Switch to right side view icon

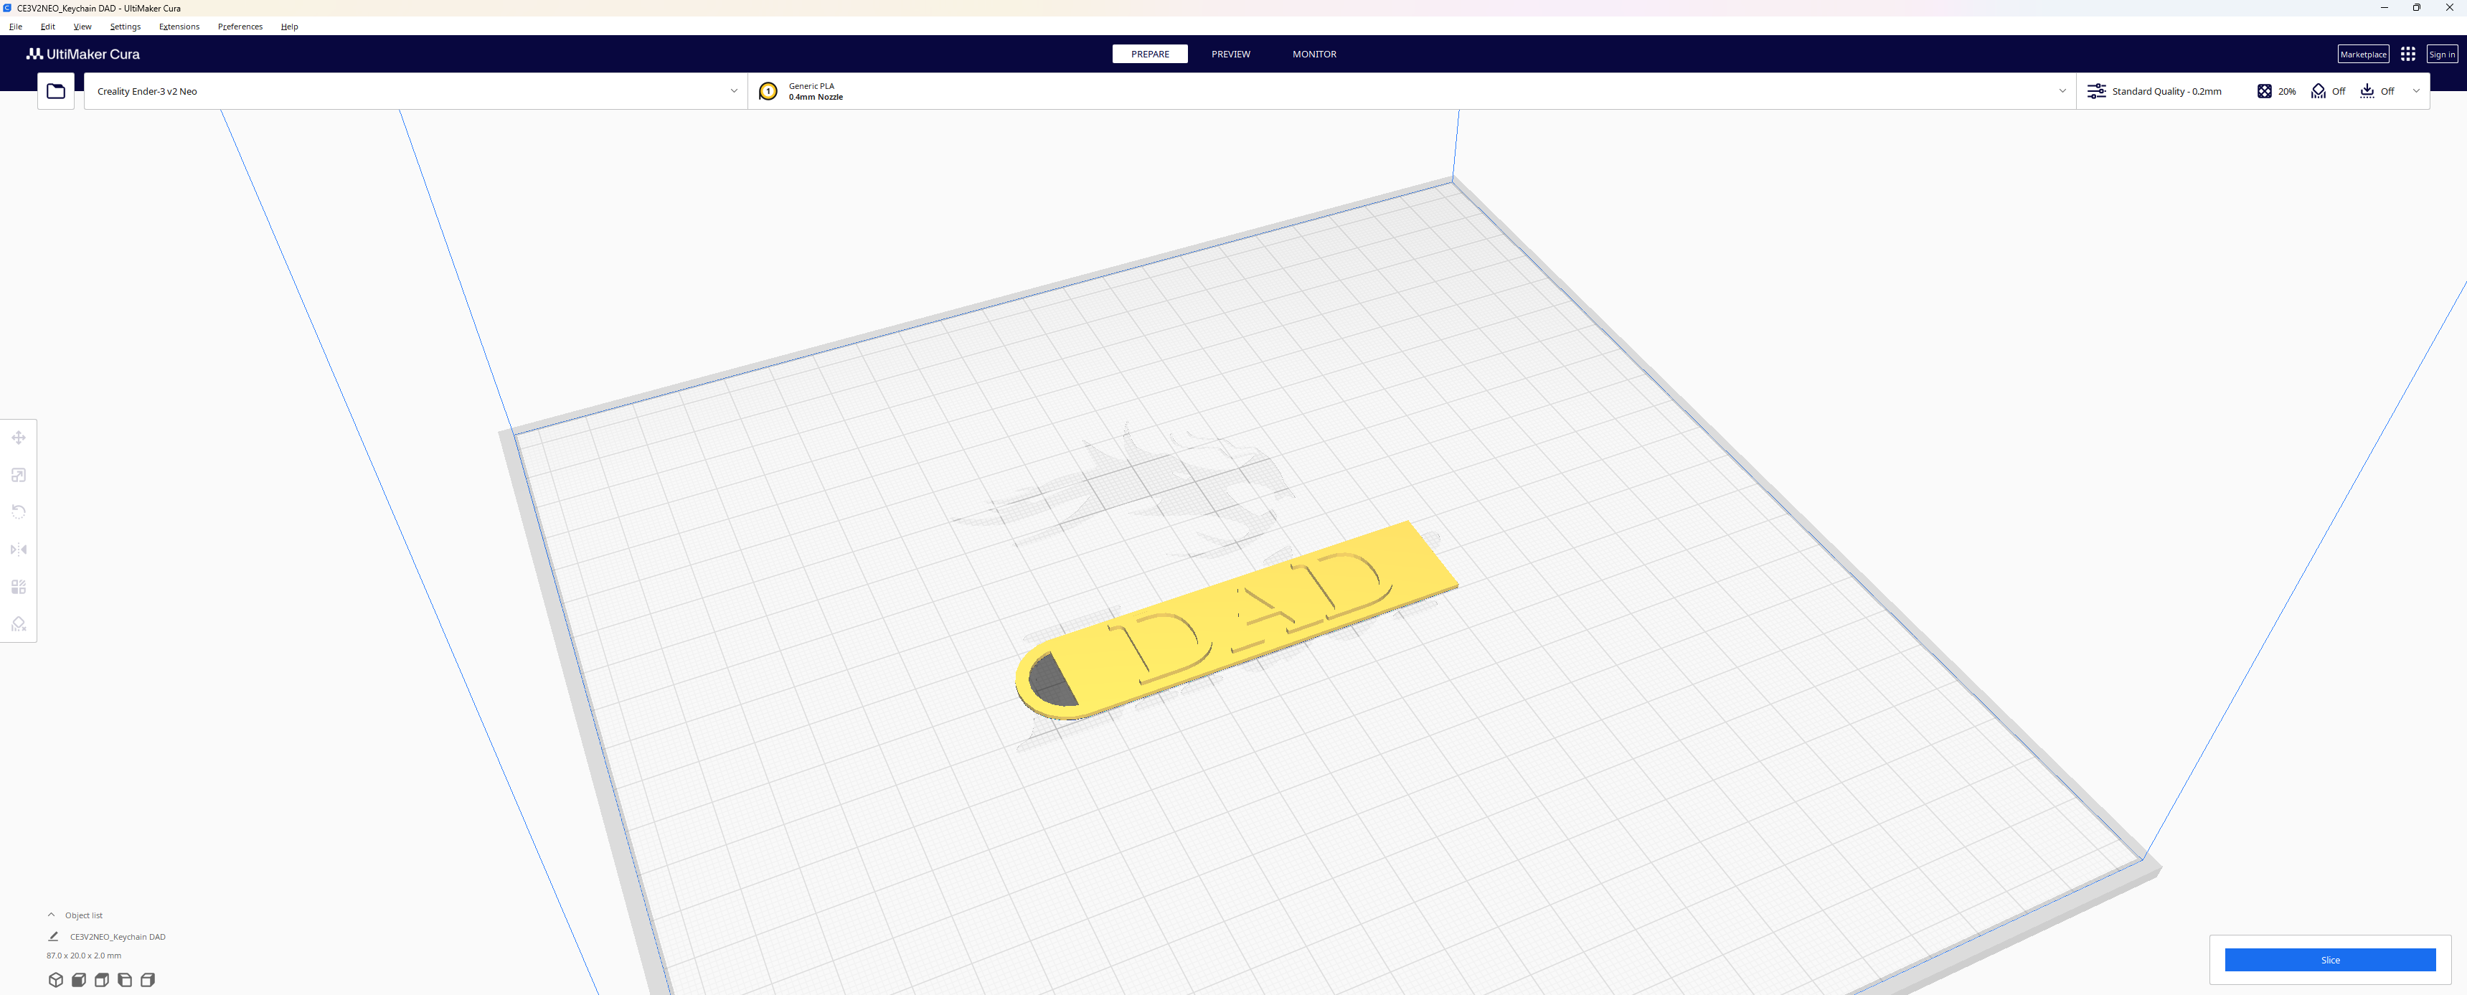[x=148, y=980]
